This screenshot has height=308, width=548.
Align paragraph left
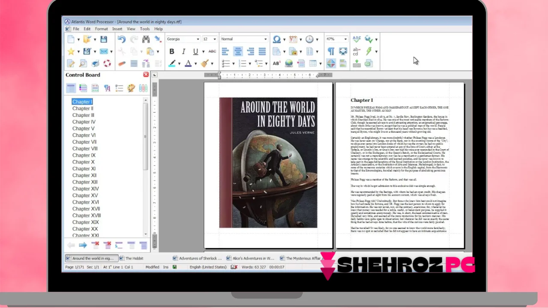(x=226, y=51)
